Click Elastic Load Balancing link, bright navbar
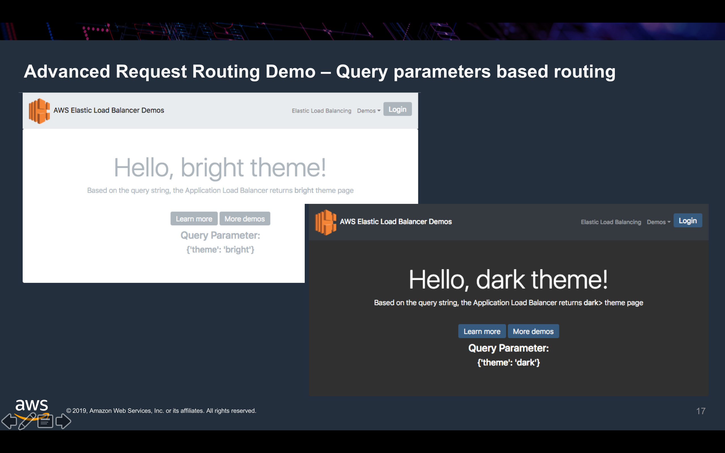Image resolution: width=725 pixels, height=453 pixels. (321, 111)
